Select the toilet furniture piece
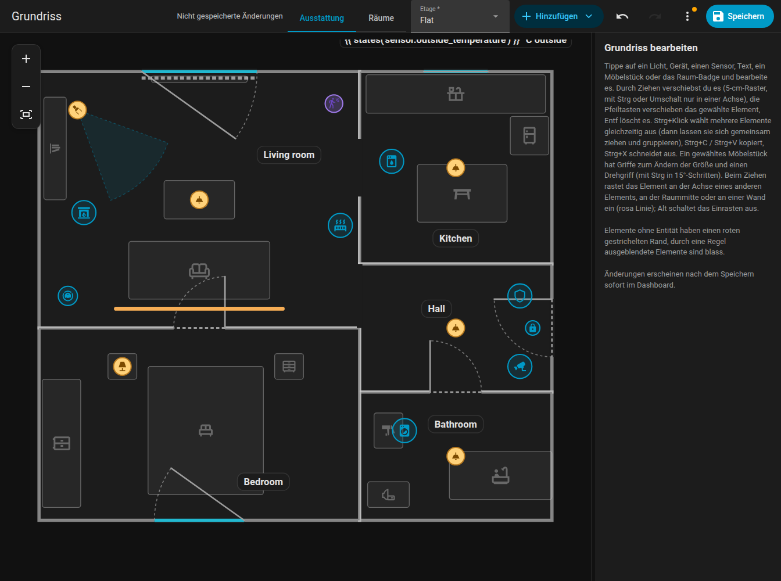781x581 pixels. [389, 495]
